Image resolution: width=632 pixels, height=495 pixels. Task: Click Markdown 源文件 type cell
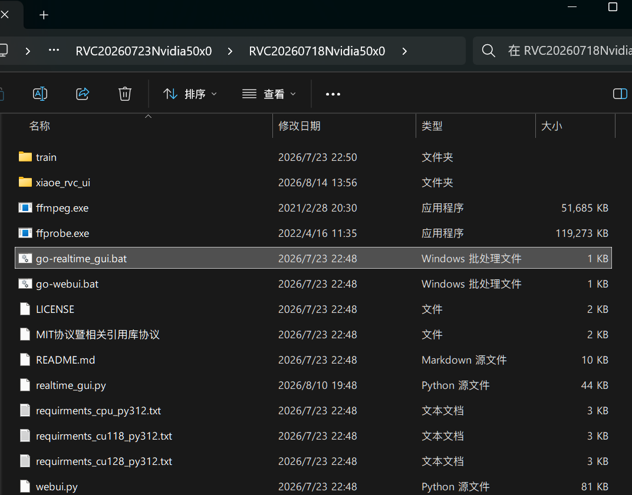tap(464, 360)
